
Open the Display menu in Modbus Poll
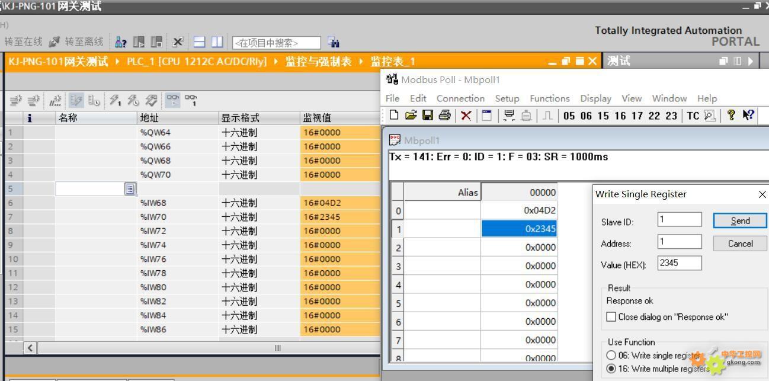(595, 98)
